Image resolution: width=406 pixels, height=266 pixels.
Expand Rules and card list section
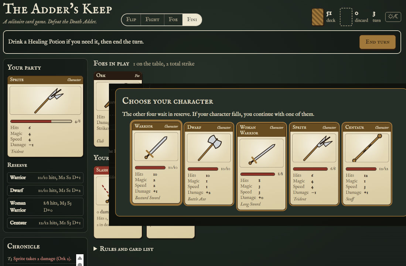[123, 249]
